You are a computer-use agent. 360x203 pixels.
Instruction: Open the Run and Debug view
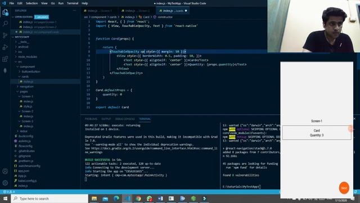tap(5, 47)
